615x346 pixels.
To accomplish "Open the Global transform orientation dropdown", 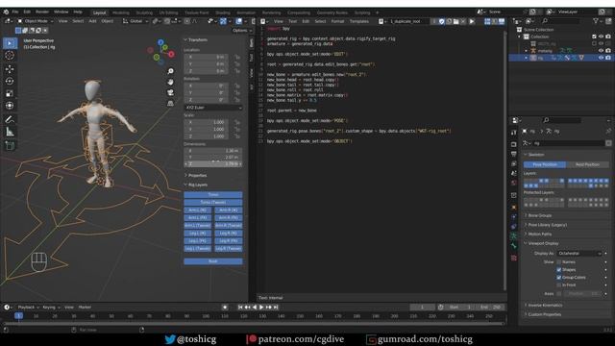I will tap(135, 21).
